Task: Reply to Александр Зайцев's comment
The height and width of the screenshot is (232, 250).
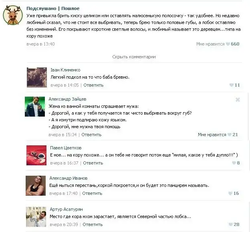Action: 91,135
